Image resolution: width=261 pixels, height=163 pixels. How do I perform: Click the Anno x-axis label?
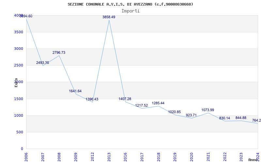[253, 160]
